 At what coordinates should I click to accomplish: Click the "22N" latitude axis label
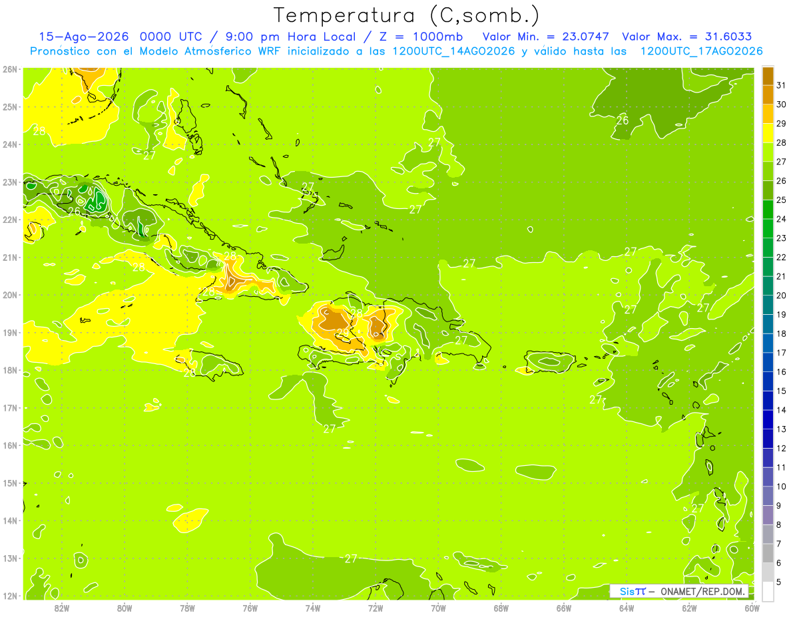(x=9, y=220)
